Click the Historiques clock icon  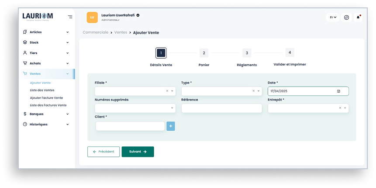coord(25,124)
